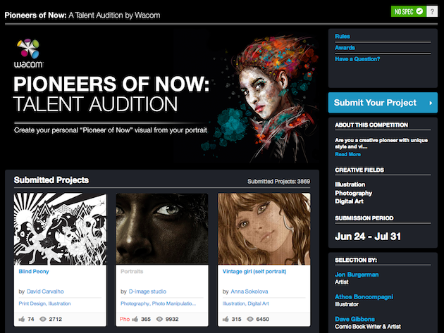Screen dimensions: 444x333
Task: Click the Submitted Projects heading
Action: point(51,180)
